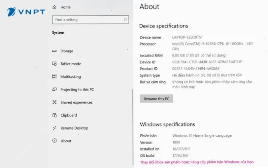Click the magnifier icon in search box
Viewport: 268px width, 168px height.
tap(125, 20)
